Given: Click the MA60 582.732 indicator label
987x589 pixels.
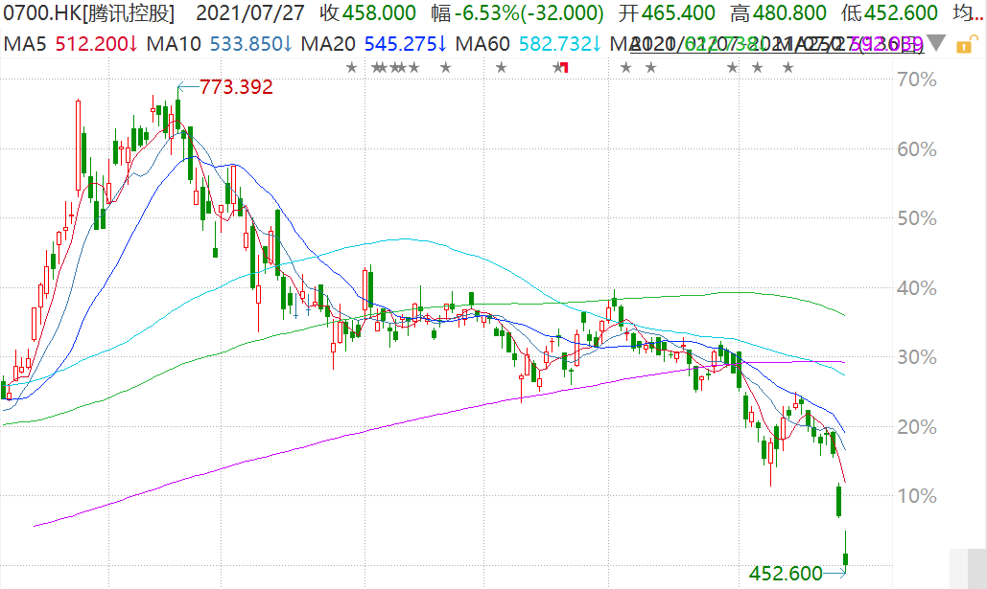Looking at the screenshot, I should click(x=529, y=44).
